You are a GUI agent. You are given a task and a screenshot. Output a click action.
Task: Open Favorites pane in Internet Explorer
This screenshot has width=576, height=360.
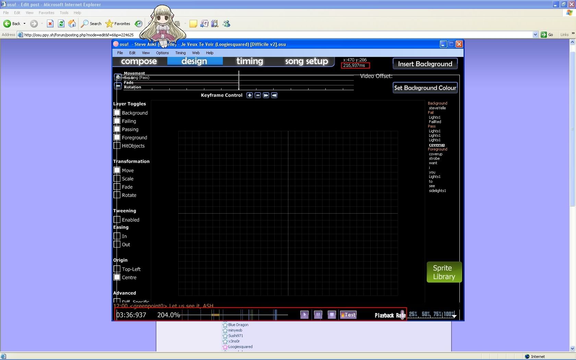118,24
